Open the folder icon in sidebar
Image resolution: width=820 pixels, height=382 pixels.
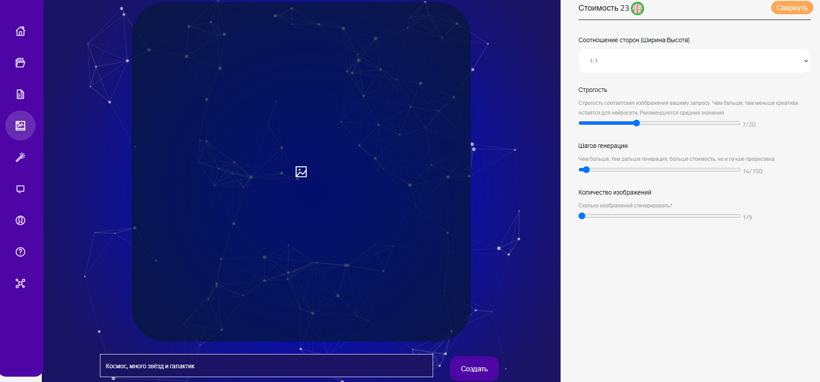click(x=20, y=63)
